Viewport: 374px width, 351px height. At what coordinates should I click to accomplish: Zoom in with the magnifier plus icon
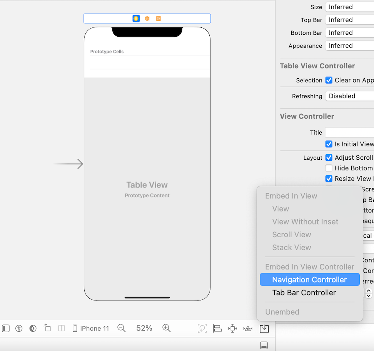[166, 328]
